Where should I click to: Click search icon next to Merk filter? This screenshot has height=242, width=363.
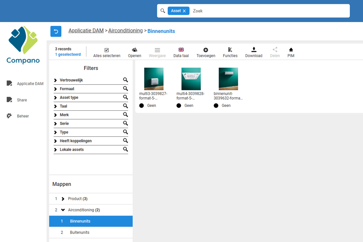pos(126,115)
